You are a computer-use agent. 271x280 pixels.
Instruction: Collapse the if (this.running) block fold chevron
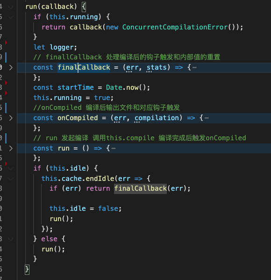point(11,17)
